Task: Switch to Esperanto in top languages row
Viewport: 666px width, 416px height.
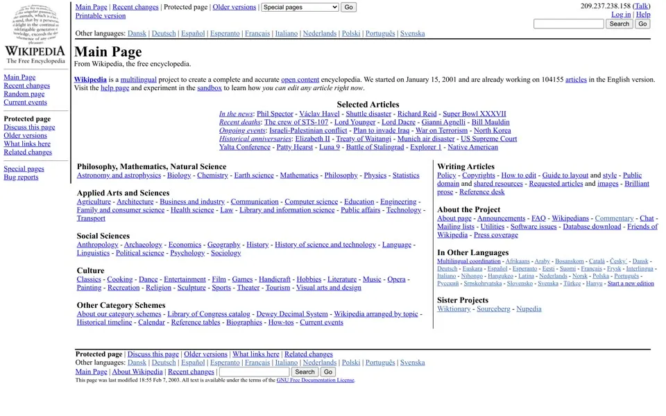Action: click(x=225, y=33)
